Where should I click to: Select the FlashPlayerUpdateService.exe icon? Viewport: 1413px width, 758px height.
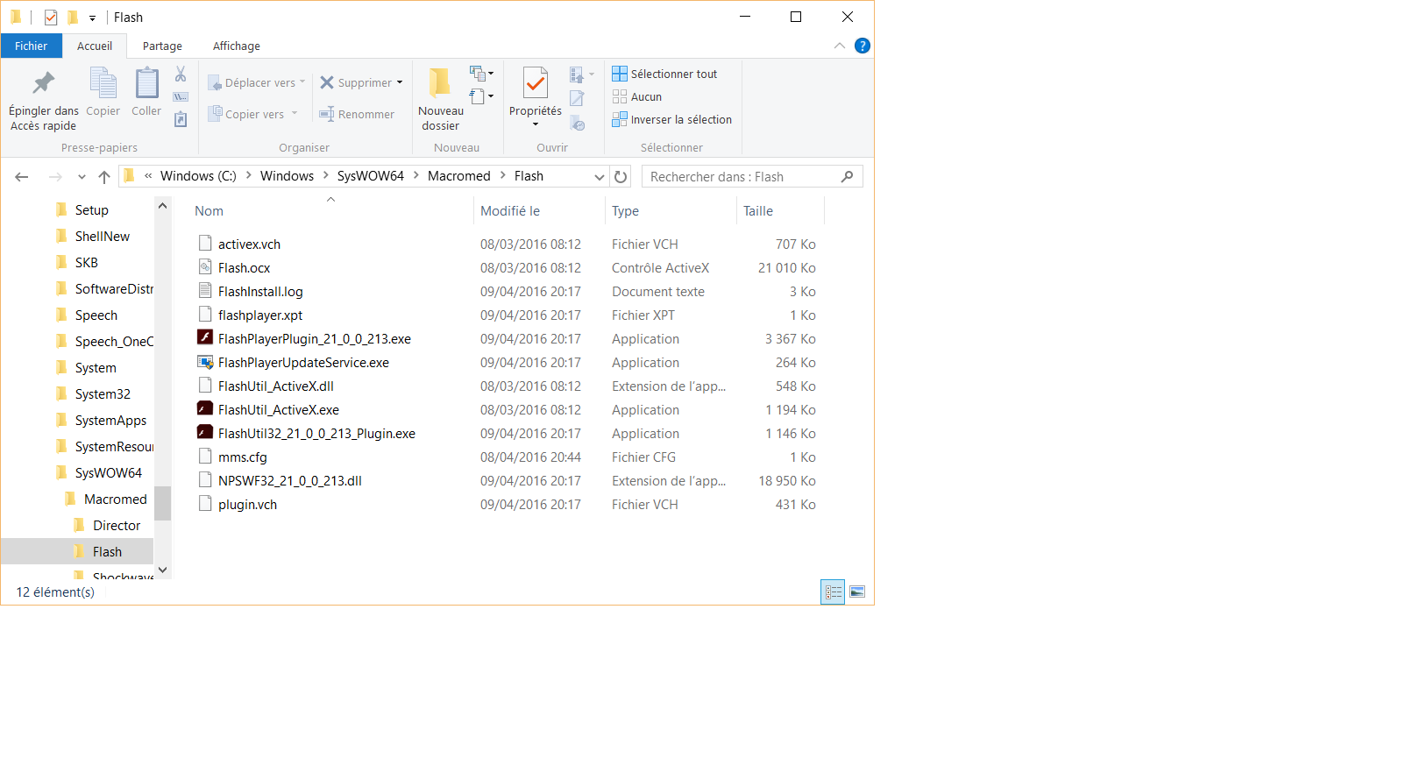point(205,362)
